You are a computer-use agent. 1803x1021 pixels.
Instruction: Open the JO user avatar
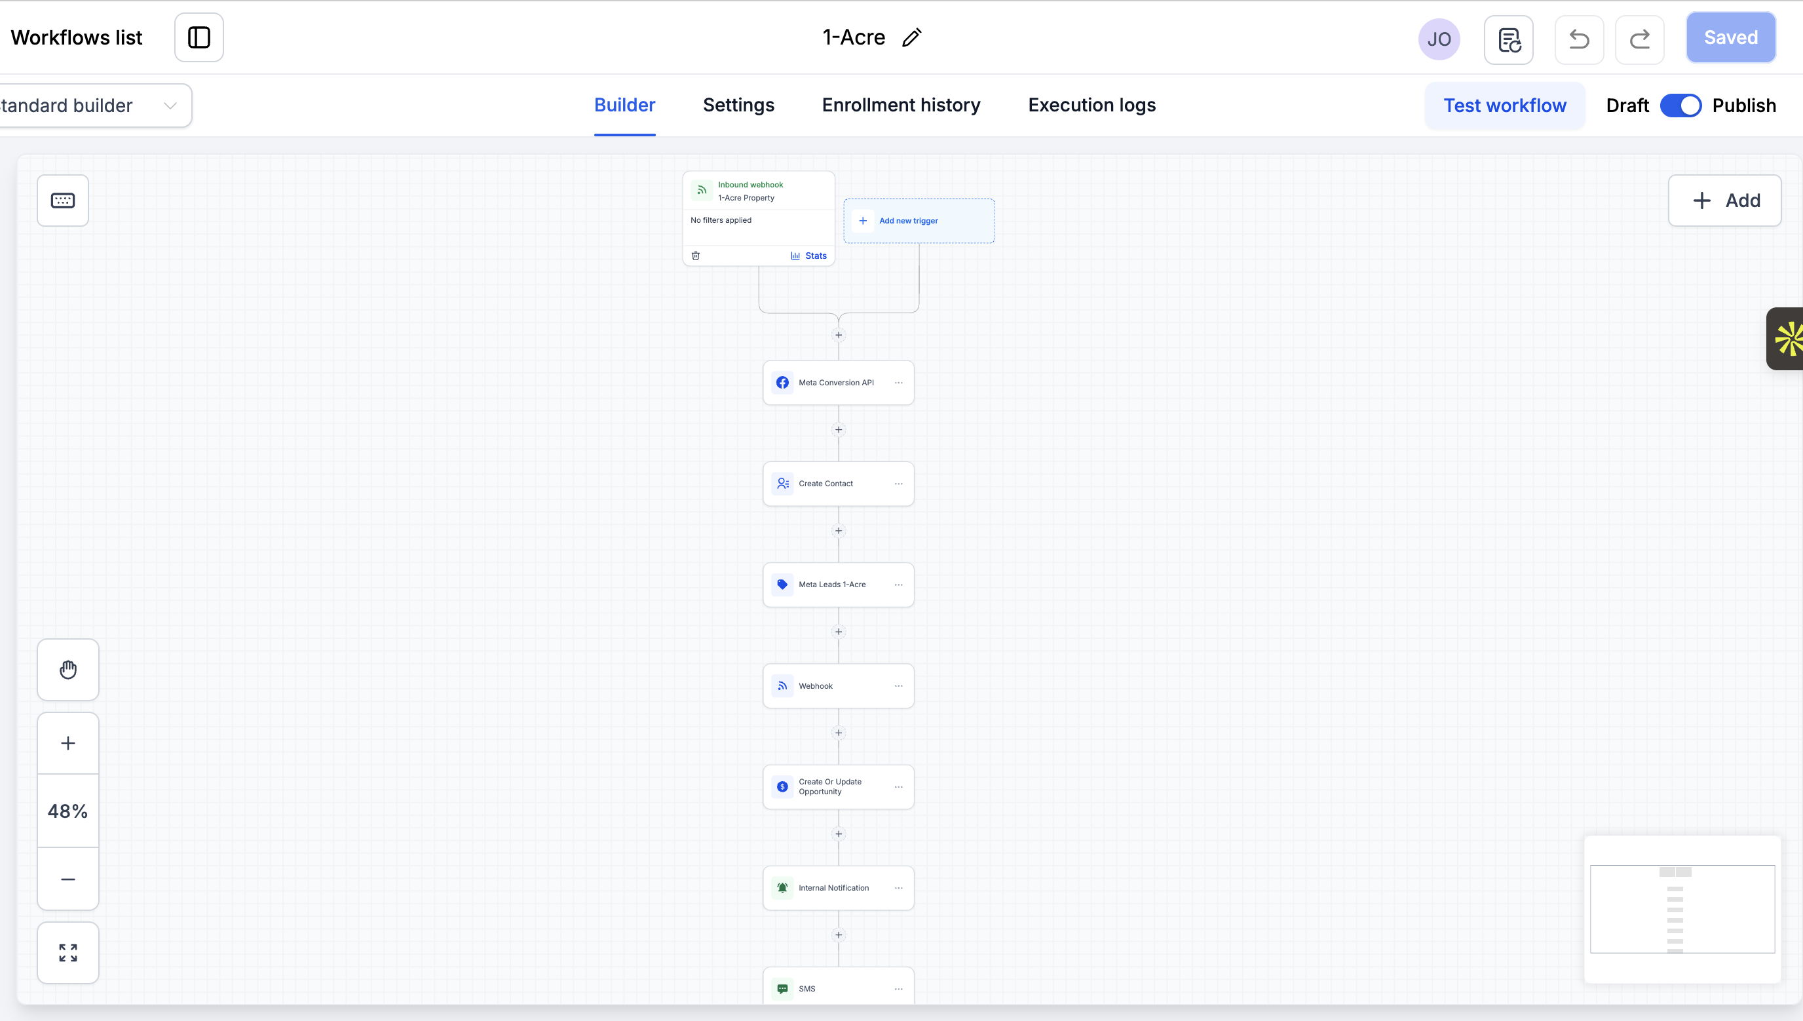click(x=1439, y=39)
